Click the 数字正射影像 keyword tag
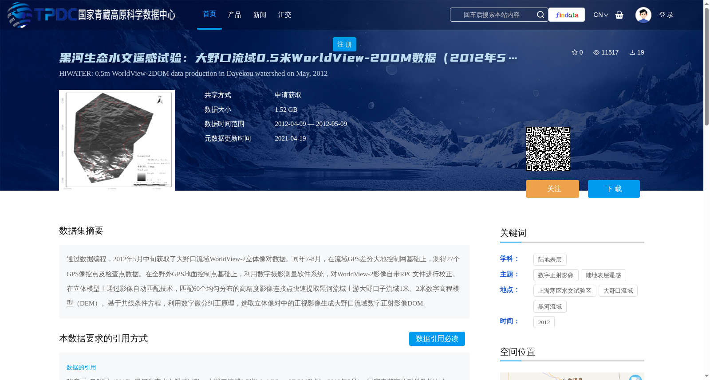The height and width of the screenshot is (380, 710). click(x=556, y=275)
